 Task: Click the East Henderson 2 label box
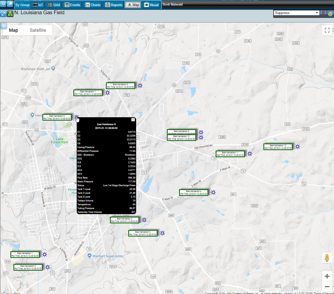124,220
